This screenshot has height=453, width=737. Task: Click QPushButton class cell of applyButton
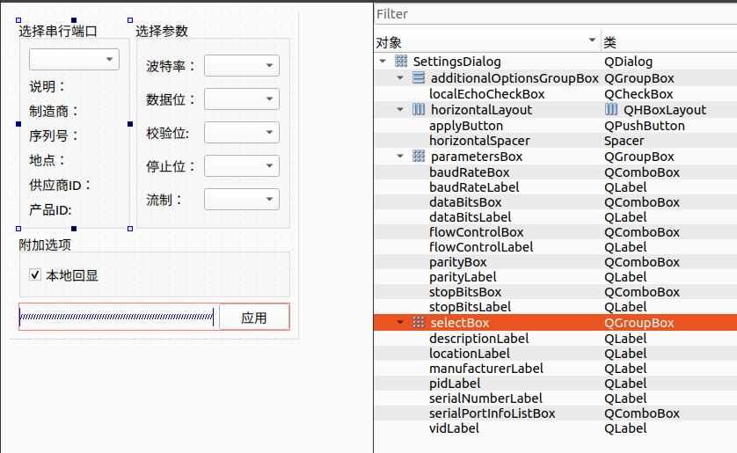(x=645, y=126)
